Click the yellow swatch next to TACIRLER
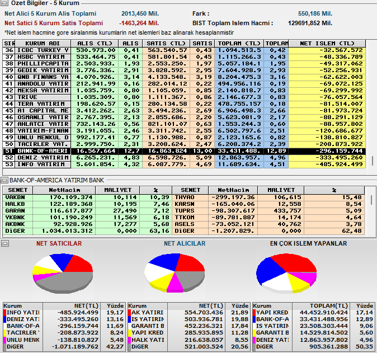377x353 pixels. (5, 333)
